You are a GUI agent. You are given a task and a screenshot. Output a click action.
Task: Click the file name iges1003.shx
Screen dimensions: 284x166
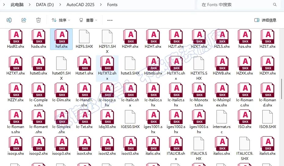point(199,129)
